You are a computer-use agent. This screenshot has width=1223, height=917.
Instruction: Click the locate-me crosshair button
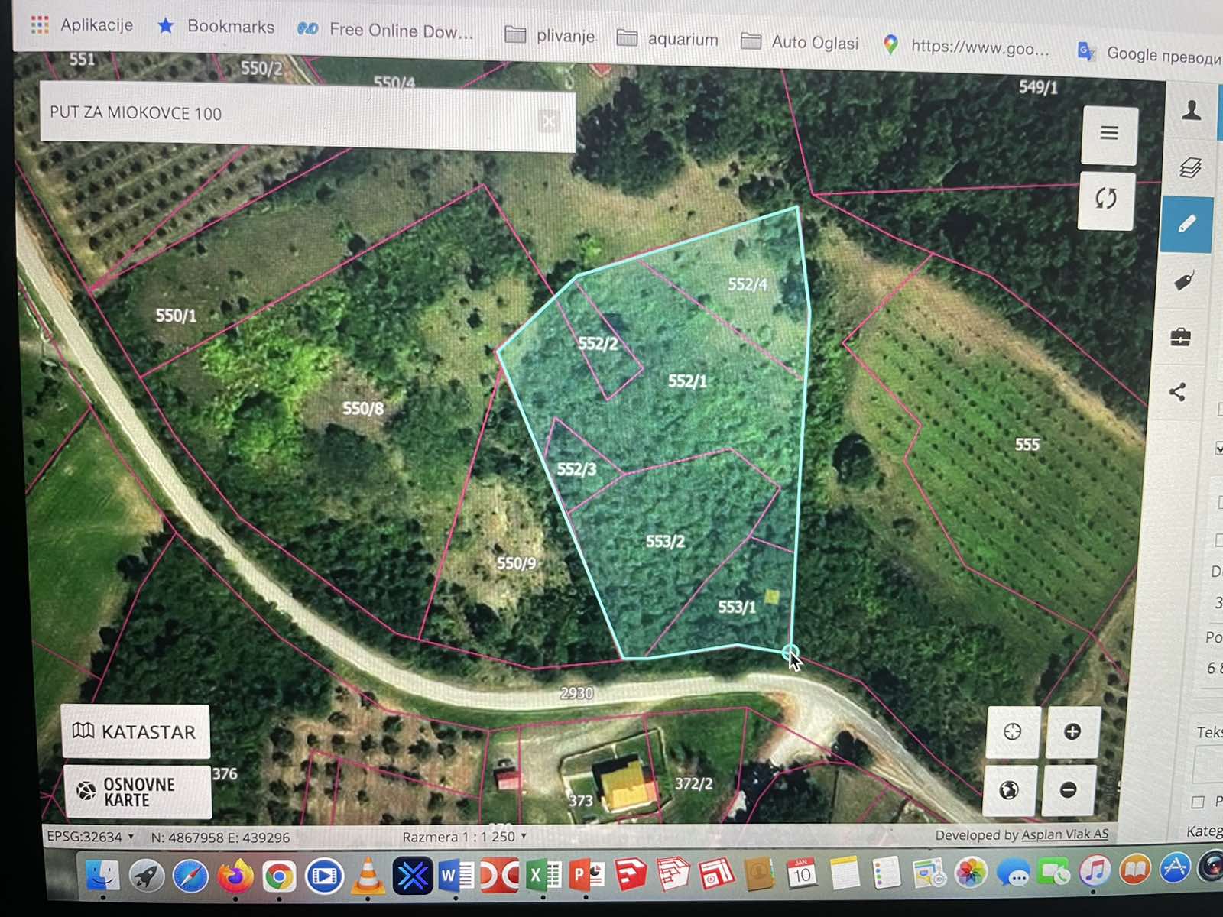1013,732
